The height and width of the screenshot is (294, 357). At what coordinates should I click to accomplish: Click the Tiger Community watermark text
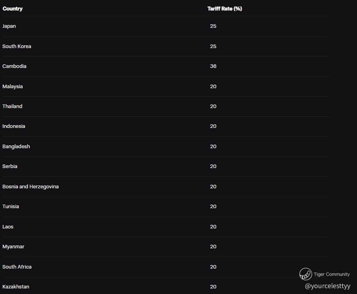[x=332, y=274]
